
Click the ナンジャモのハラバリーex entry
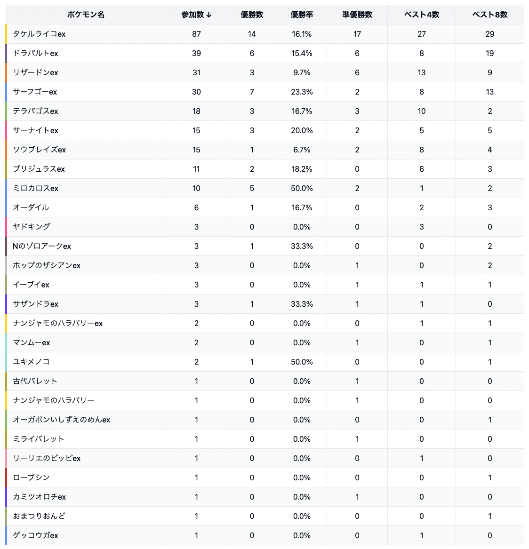57,323
